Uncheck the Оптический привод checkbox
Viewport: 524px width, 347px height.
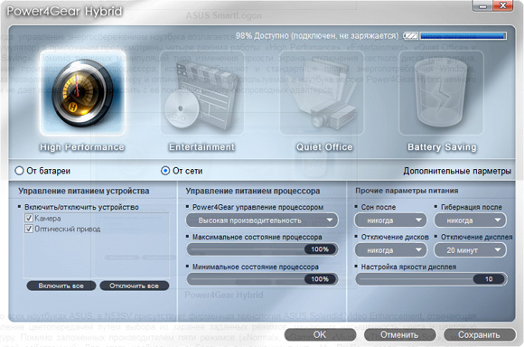[x=29, y=229]
